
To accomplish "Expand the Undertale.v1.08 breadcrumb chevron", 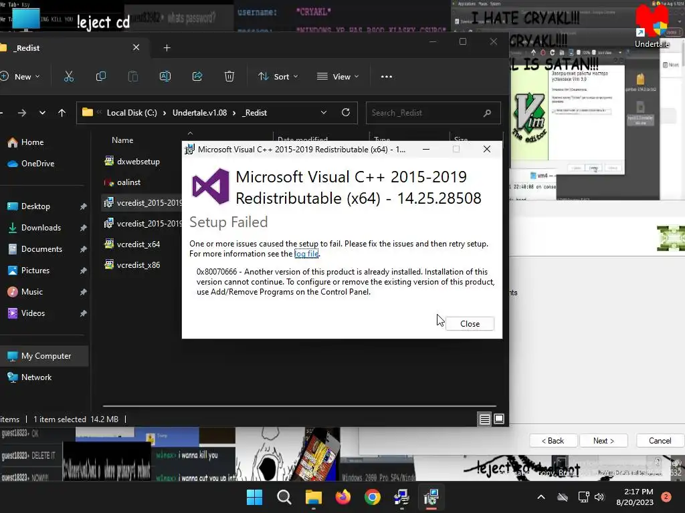I will pyautogui.click(x=234, y=113).
